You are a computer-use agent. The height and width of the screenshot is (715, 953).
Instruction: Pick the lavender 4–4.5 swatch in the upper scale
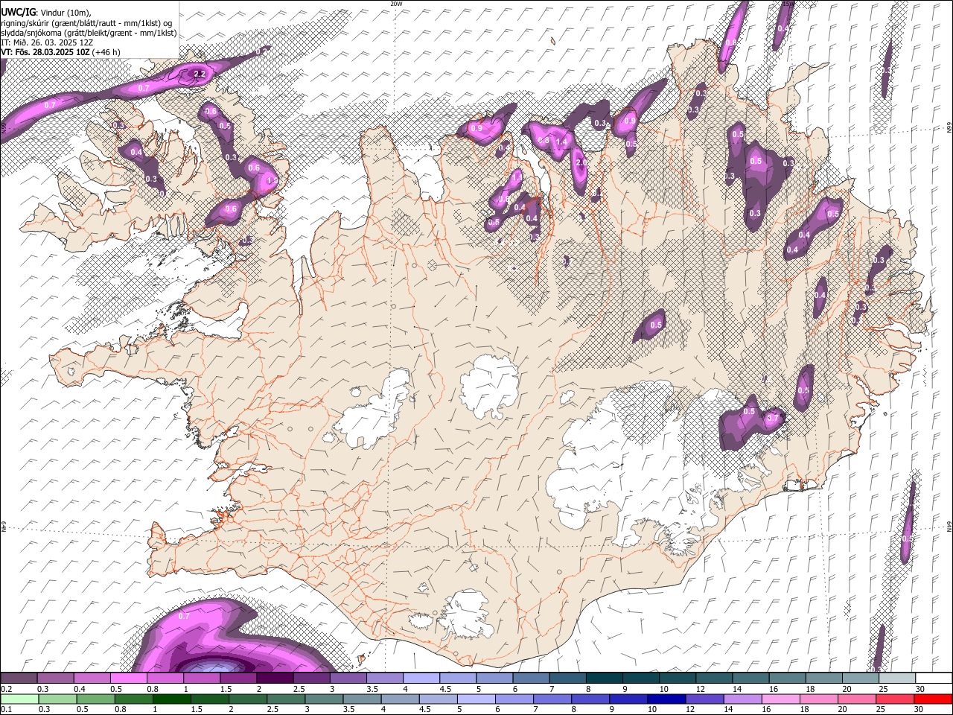coord(421,679)
